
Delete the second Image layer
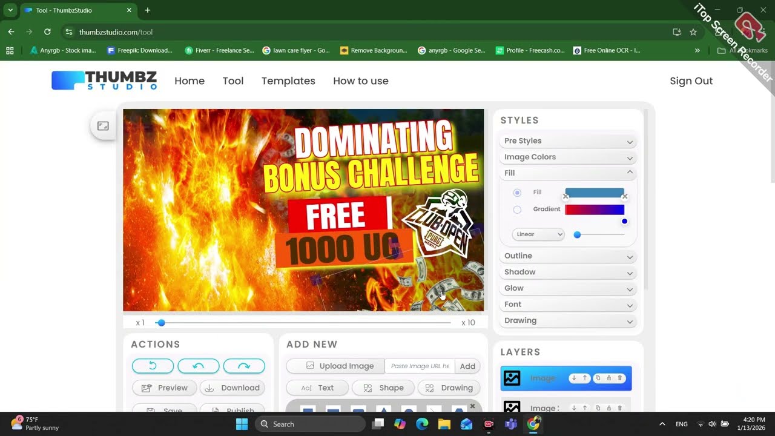coord(620,408)
